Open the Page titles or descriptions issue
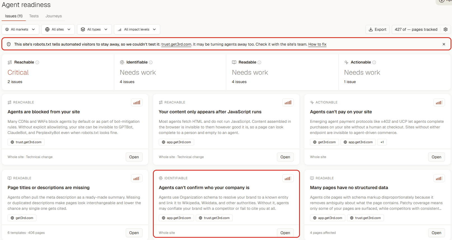The width and height of the screenshot is (452, 240). pyautogui.click(x=134, y=233)
